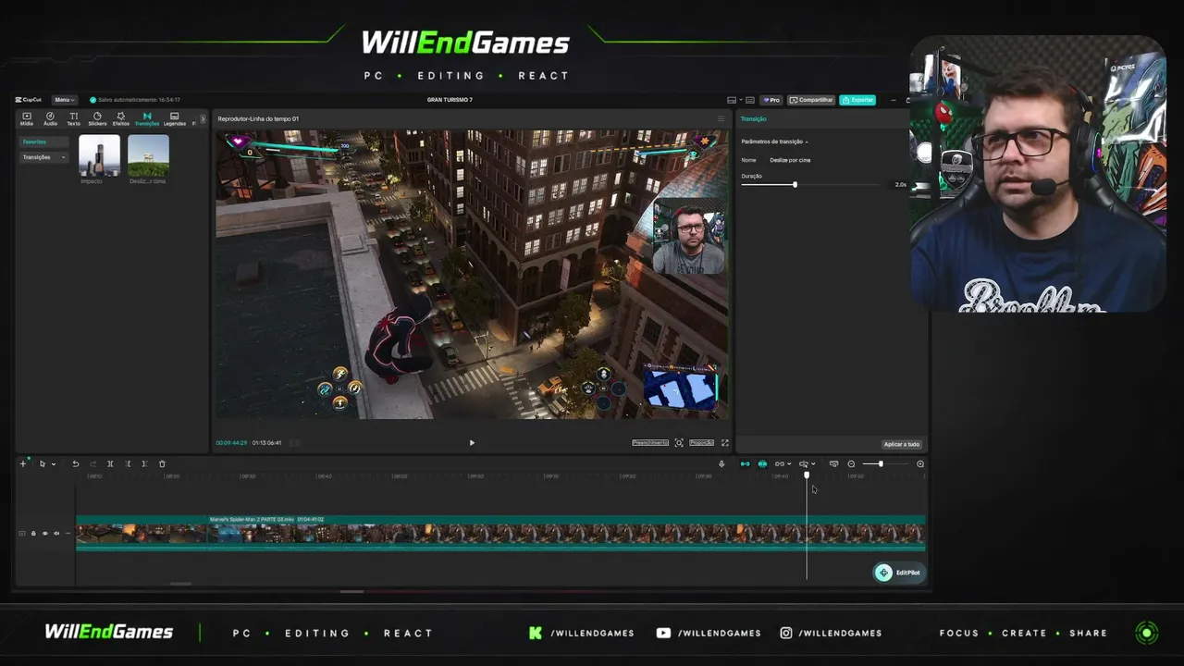Open the player panel hamburger menu

pos(721,118)
